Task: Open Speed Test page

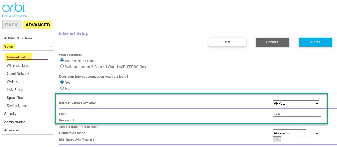Action: (x=15, y=98)
